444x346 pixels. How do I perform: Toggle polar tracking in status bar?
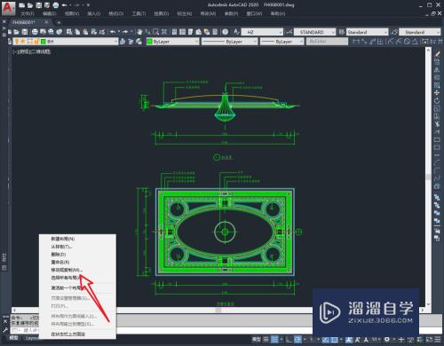pos(297,339)
